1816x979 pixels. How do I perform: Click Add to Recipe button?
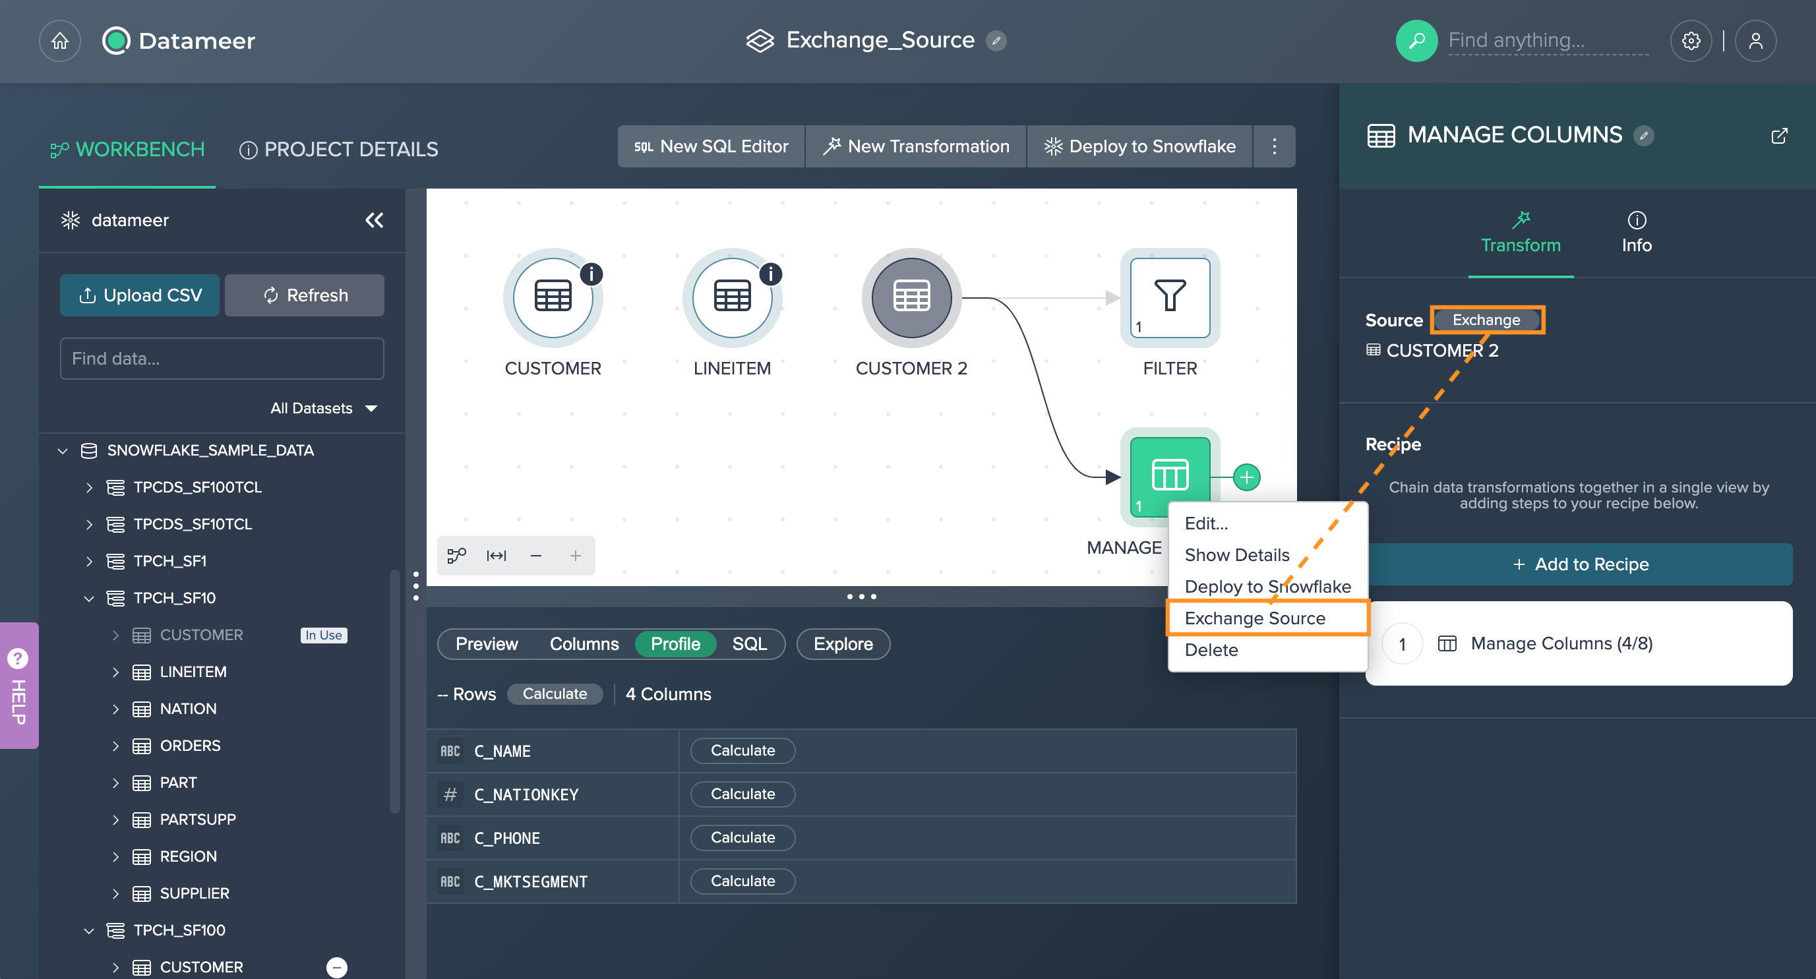1579,564
